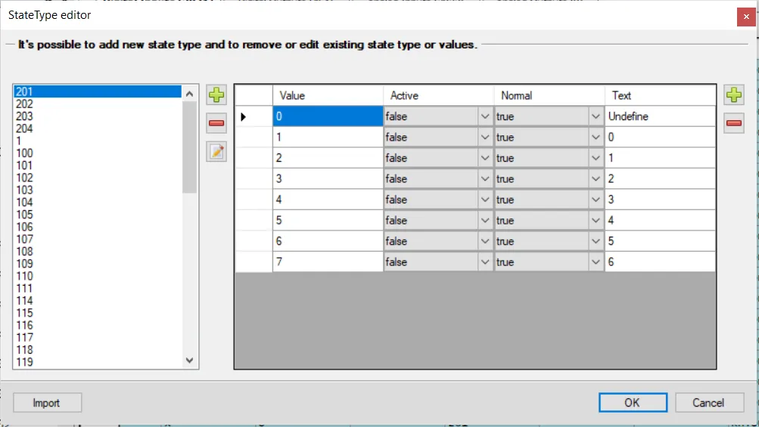
Task: Confirm changes with the OK button
Action: pos(633,403)
